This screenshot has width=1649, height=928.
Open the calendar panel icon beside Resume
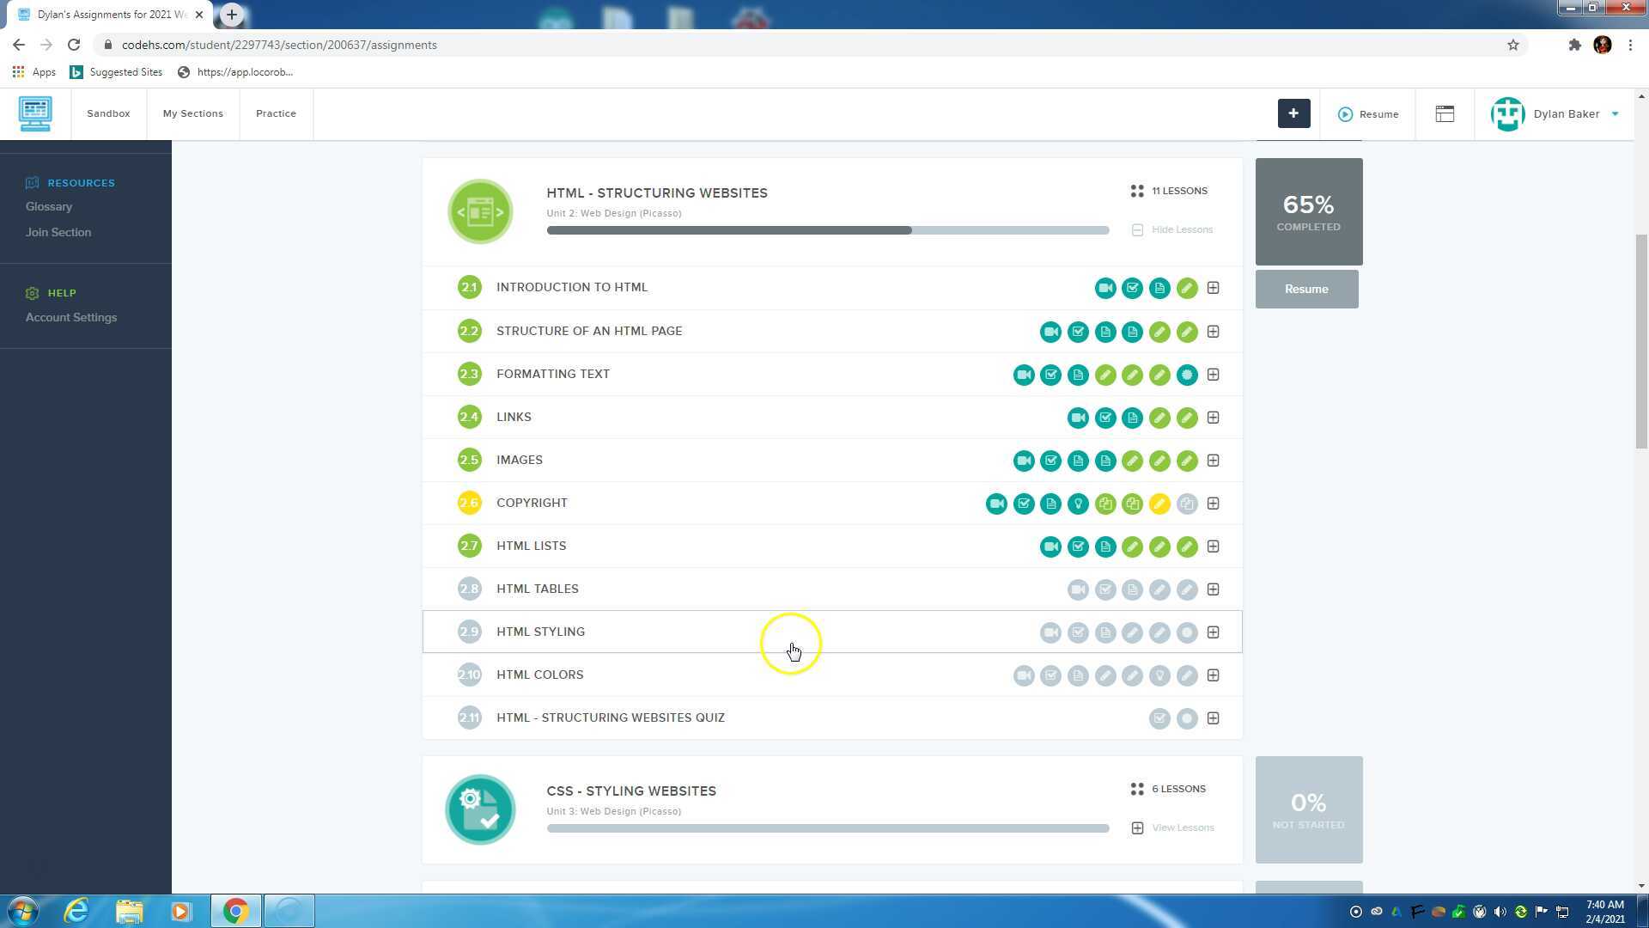tap(1445, 113)
